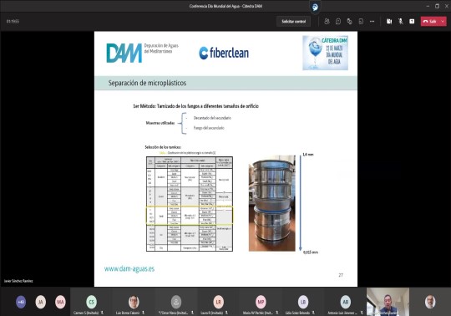Screen dimensions: 451x316
Task: Select Carmen S participant tile with CS avatar
Action: [x=91, y=302]
